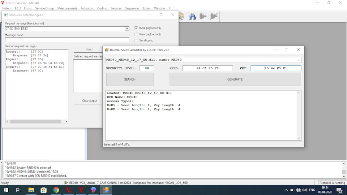Click the KEY field with 15 64 E5 E1

pos(276,68)
